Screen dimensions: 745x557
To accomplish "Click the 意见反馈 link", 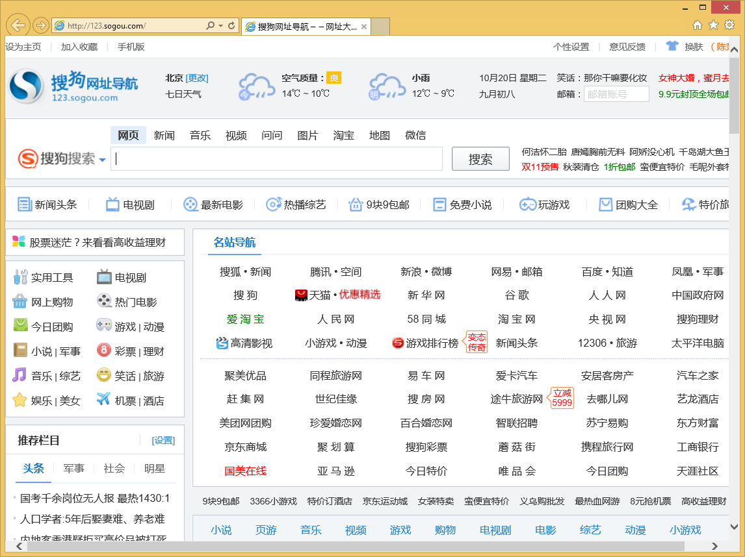I will 627,47.
